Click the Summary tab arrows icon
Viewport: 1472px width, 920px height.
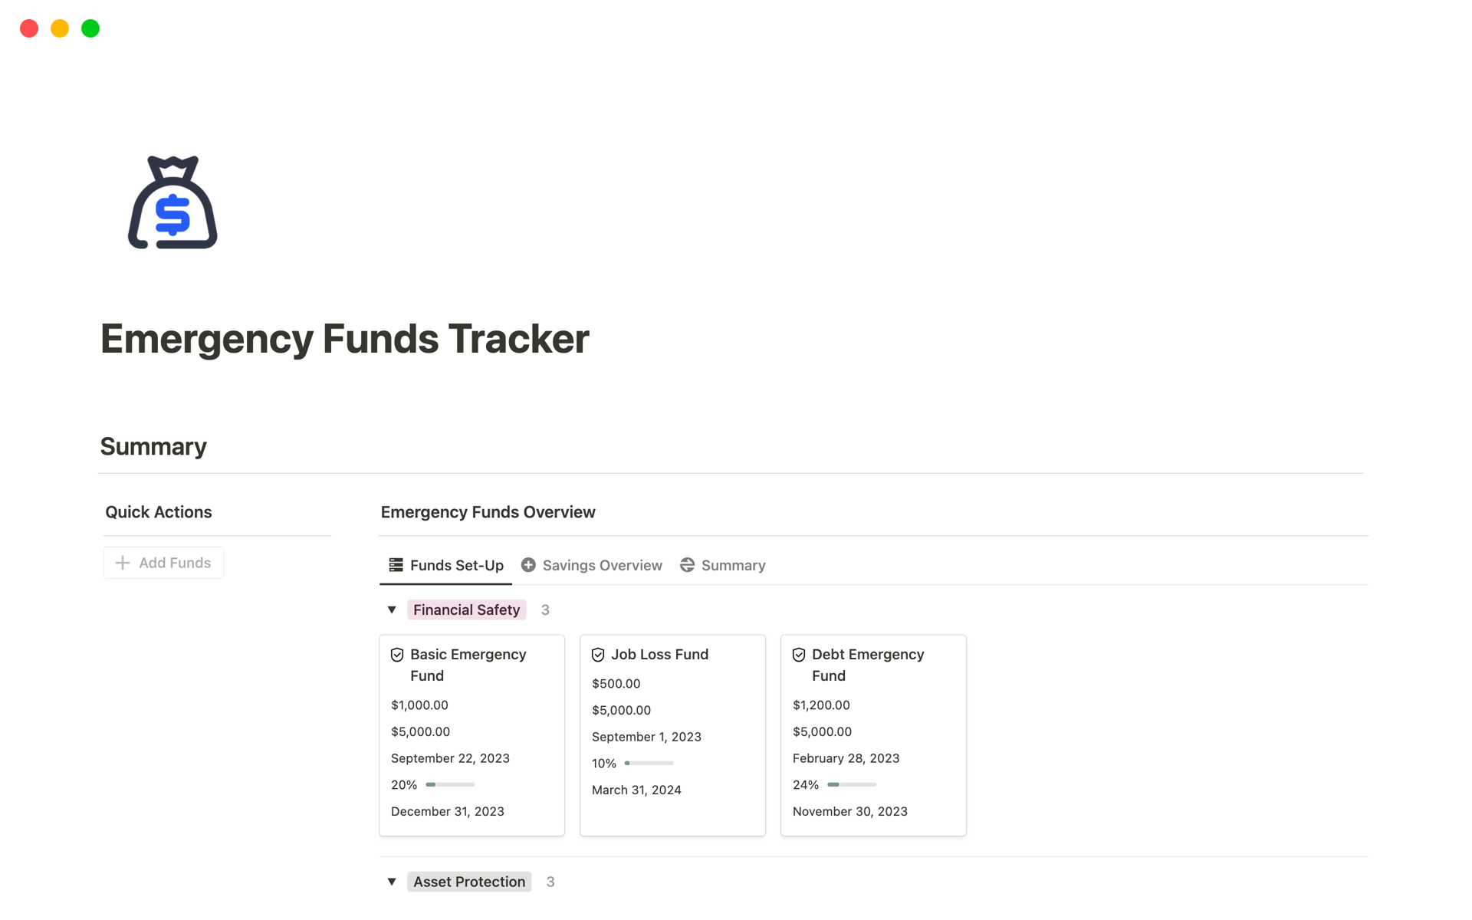click(687, 565)
